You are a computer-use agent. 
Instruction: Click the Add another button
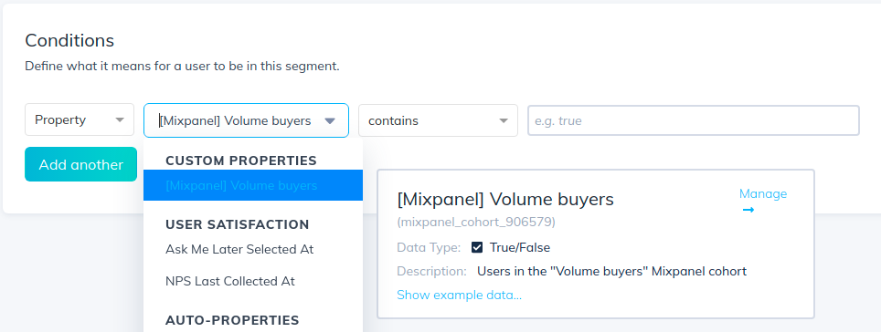81,164
